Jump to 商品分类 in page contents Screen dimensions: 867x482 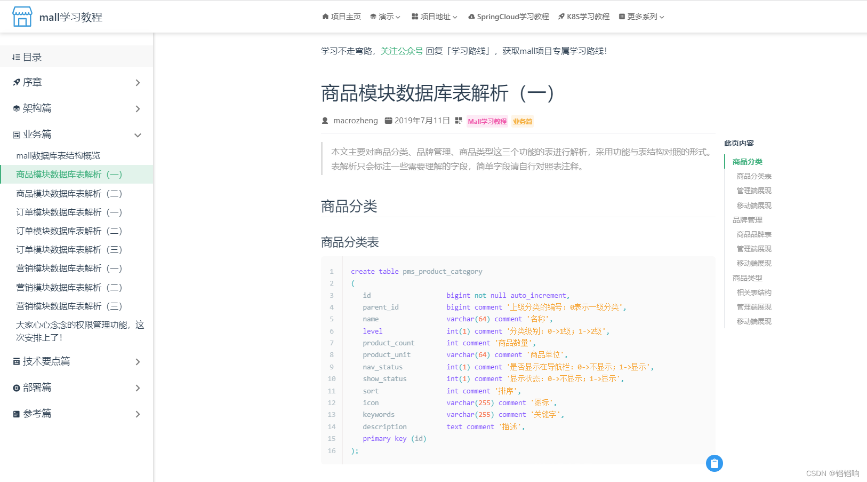(748, 162)
